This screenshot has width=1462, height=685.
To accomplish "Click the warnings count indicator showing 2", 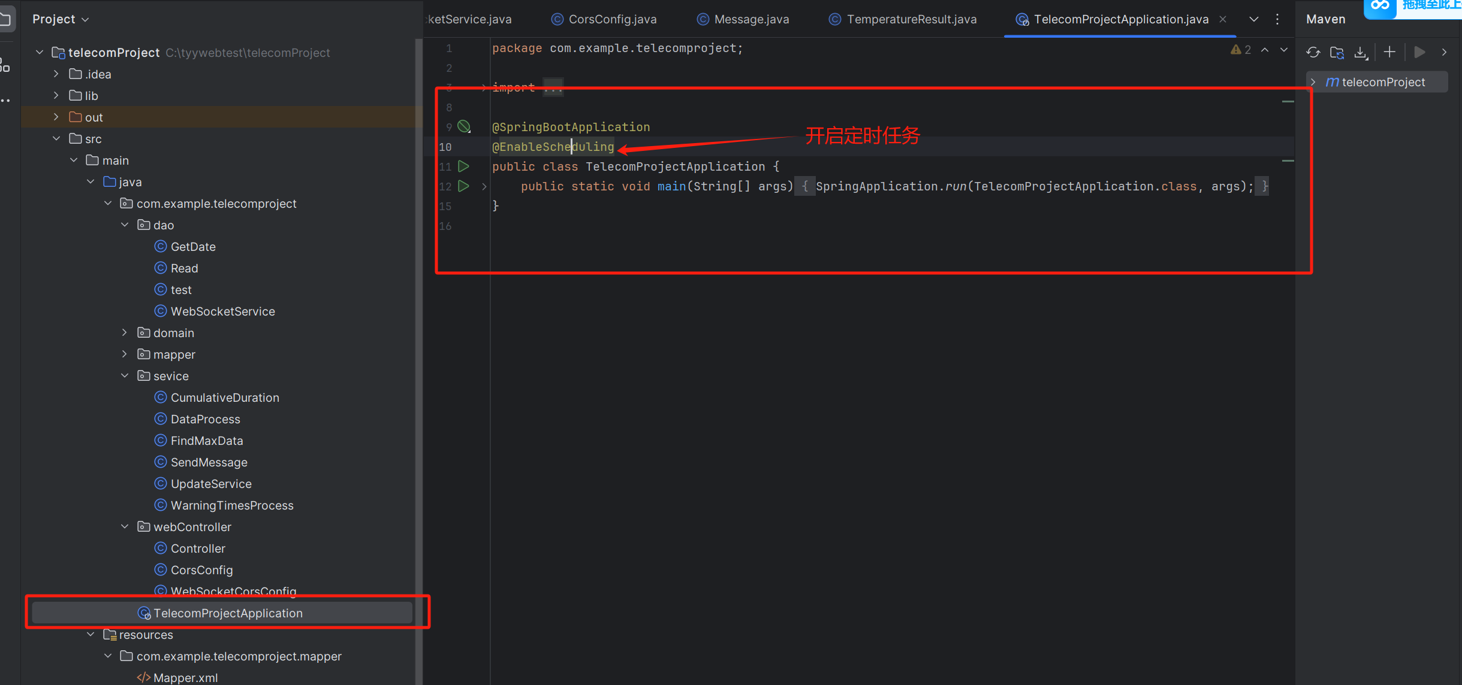I will pyautogui.click(x=1240, y=50).
